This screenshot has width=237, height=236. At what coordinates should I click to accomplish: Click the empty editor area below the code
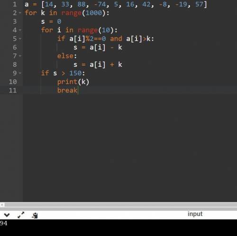click(x=129, y=147)
